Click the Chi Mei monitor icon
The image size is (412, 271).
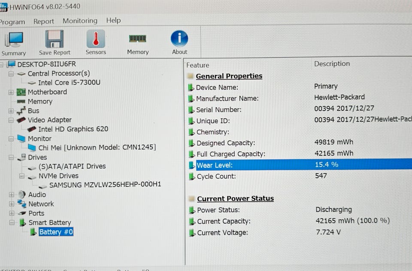pos(32,148)
